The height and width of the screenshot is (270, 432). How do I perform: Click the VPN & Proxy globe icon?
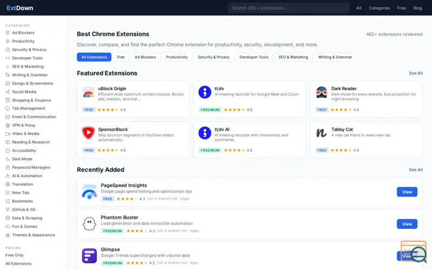[8, 125]
